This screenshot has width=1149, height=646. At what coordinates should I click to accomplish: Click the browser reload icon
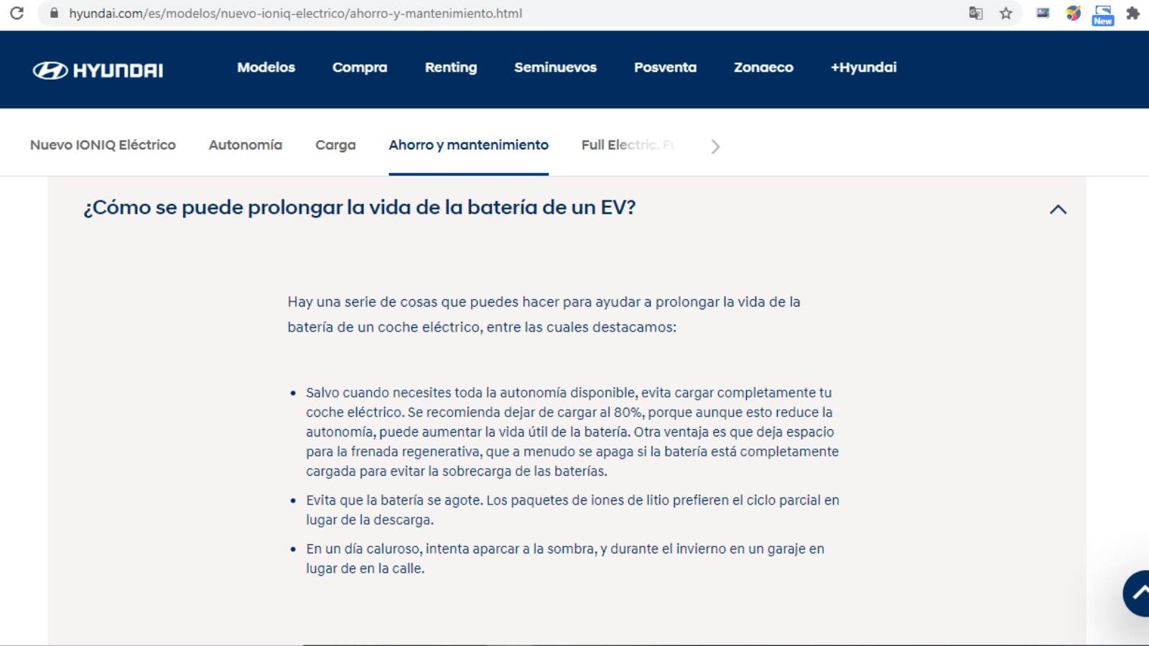point(17,13)
